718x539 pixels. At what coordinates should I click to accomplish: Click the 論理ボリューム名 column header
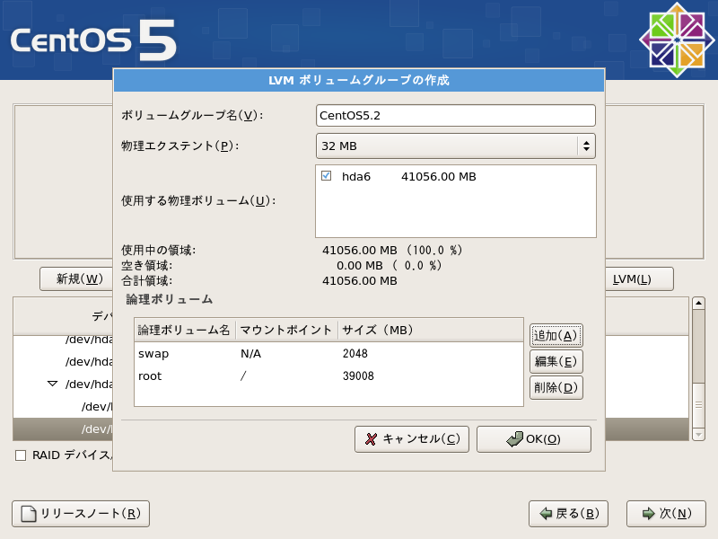(185, 330)
